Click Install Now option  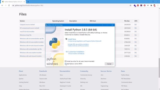pyautogui.click(x=72, y=39)
